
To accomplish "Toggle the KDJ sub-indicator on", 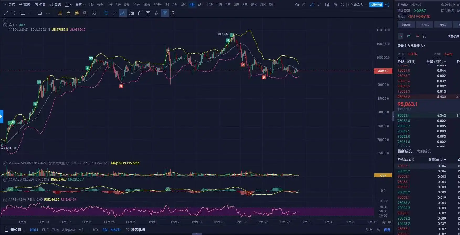I will 96,230.
